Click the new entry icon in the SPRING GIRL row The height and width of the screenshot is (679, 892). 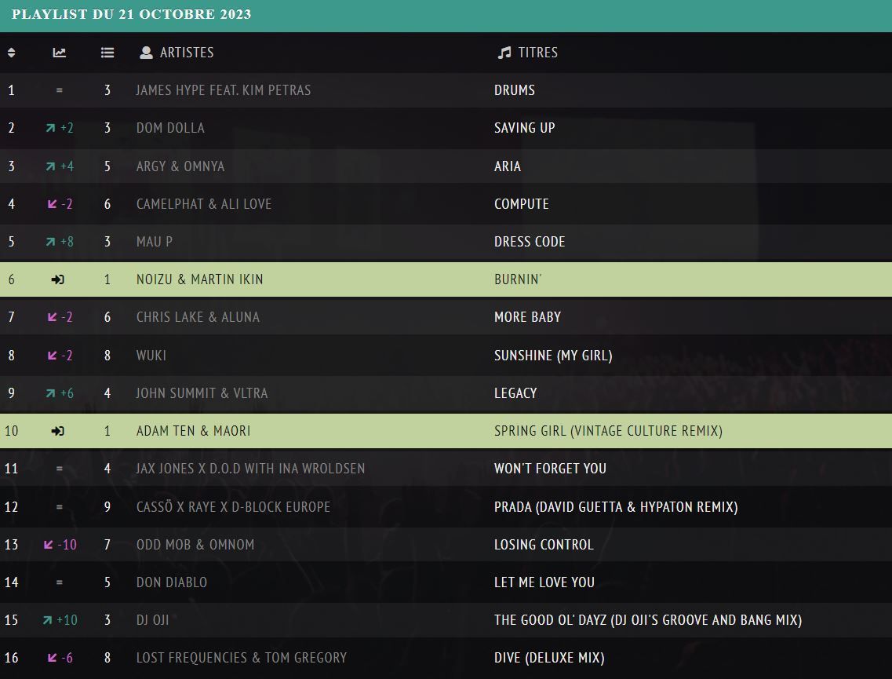(58, 431)
